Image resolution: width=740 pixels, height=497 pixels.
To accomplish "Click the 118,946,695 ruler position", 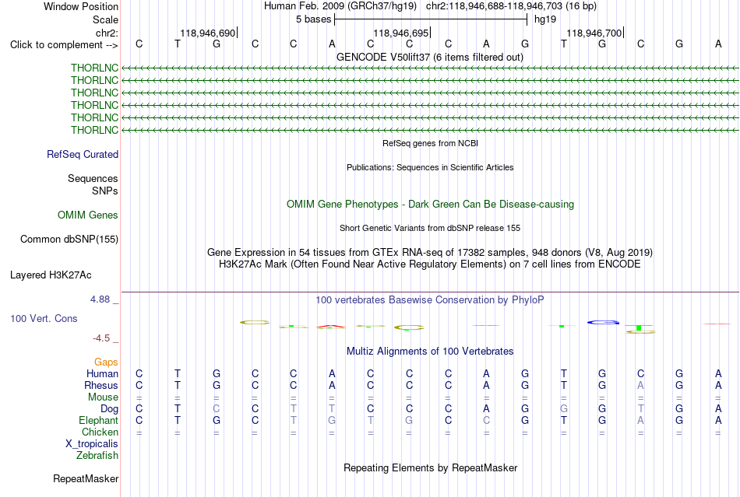I will 400,33.
